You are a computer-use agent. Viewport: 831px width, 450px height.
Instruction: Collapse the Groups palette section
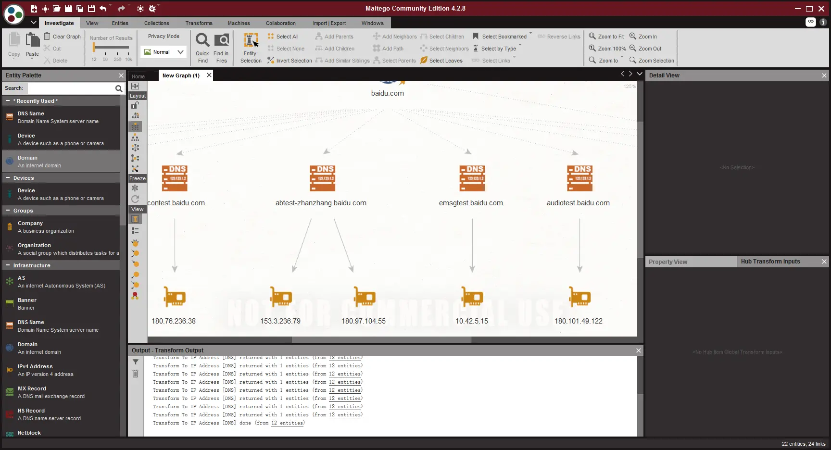(x=8, y=211)
